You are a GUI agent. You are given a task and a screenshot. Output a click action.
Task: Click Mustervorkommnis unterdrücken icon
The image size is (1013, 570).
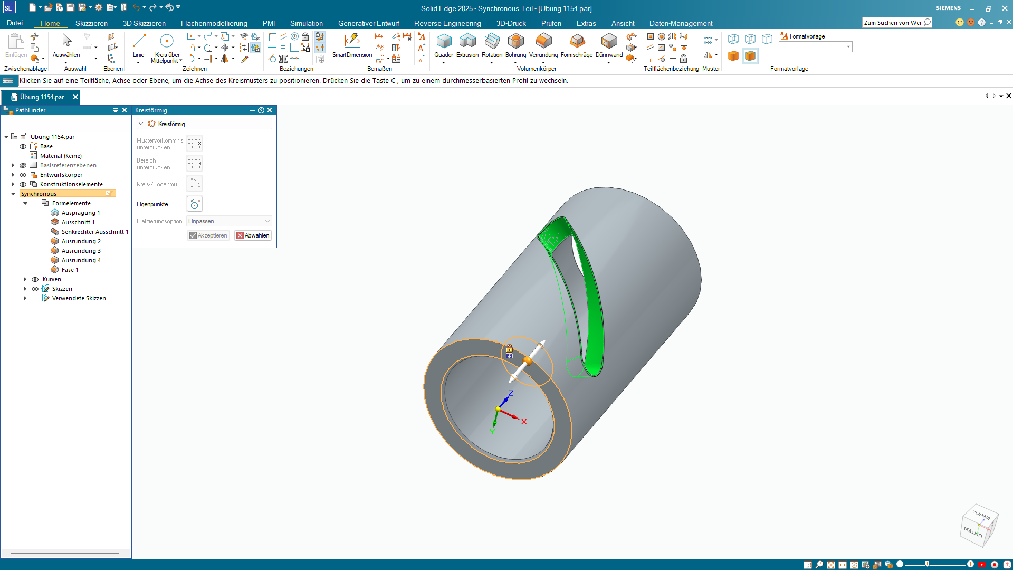pos(195,144)
